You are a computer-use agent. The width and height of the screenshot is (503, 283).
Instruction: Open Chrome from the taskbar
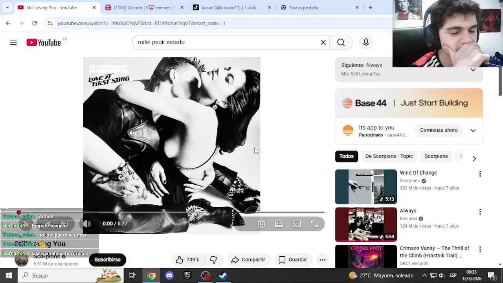click(x=151, y=276)
